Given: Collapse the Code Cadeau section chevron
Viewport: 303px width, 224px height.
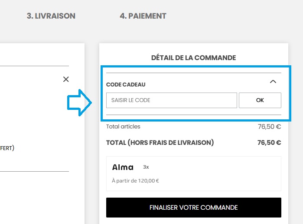Looking at the screenshot, I should pos(273,81).
